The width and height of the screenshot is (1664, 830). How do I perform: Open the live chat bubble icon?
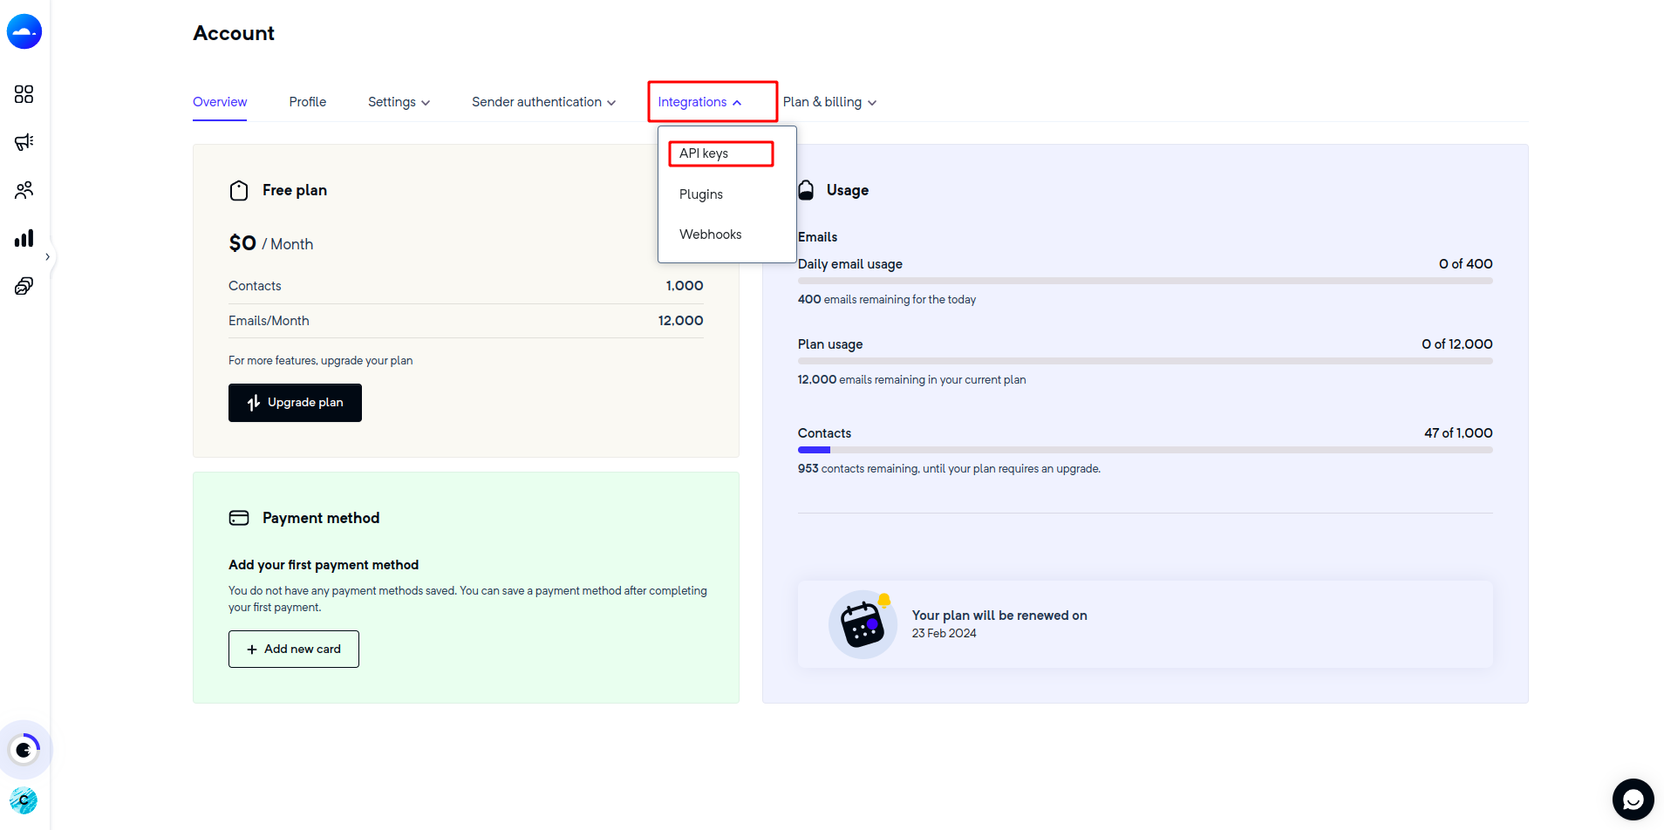pyautogui.click(x=1633, y=799)
